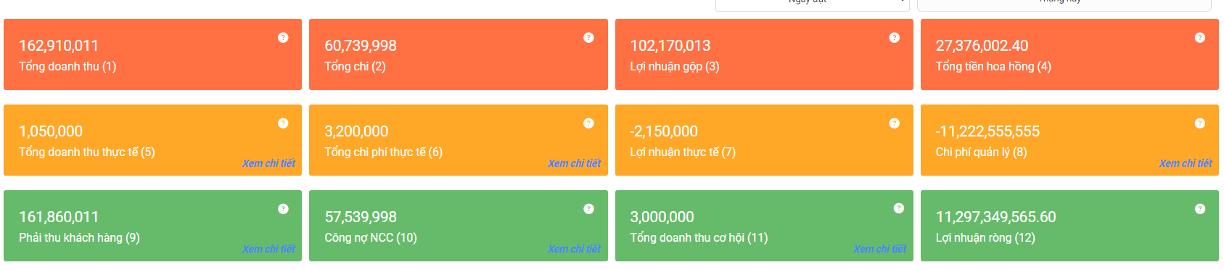The image size is (1224, 270).
Task: Click help icon on Tổng doanh thu cơ hội card
Action: 898,208
